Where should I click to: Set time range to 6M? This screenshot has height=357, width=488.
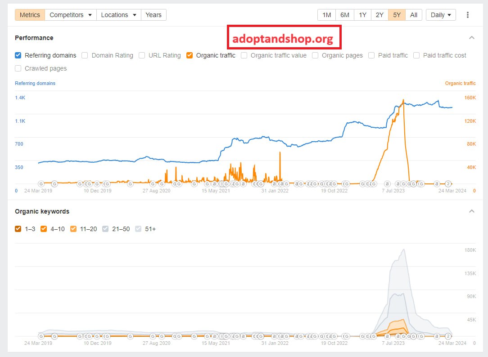345,15
